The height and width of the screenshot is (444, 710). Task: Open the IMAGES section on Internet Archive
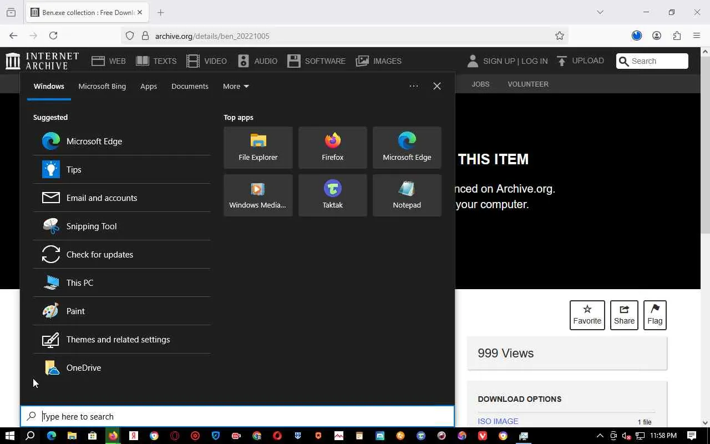379,61
